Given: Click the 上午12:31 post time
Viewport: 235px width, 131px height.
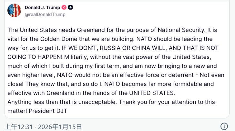Looking at the screenshot, I should [x=19, y=126].
